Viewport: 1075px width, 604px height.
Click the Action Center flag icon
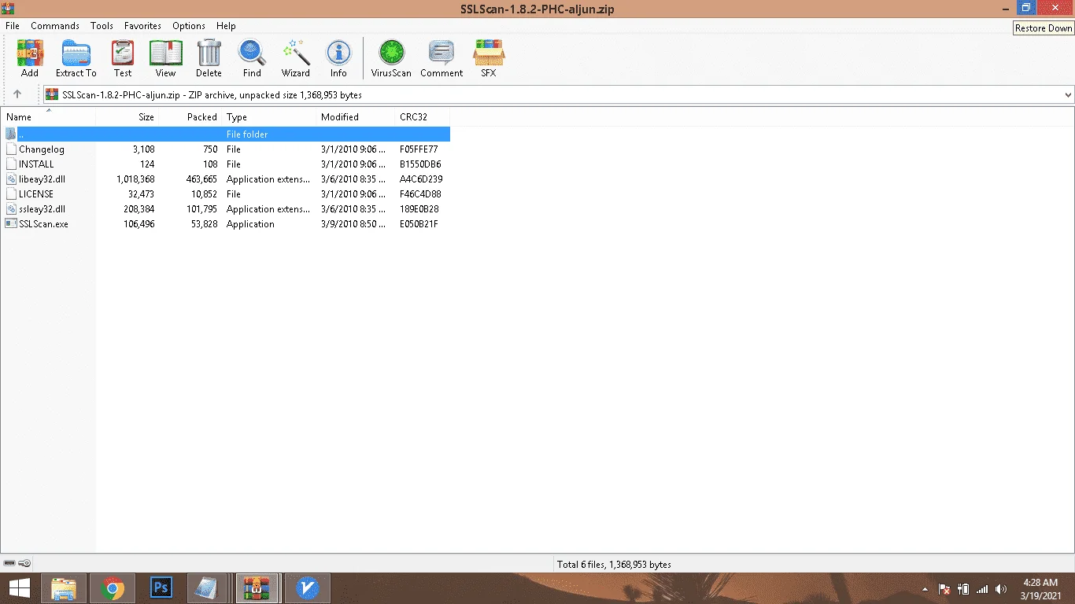point(944,589)
